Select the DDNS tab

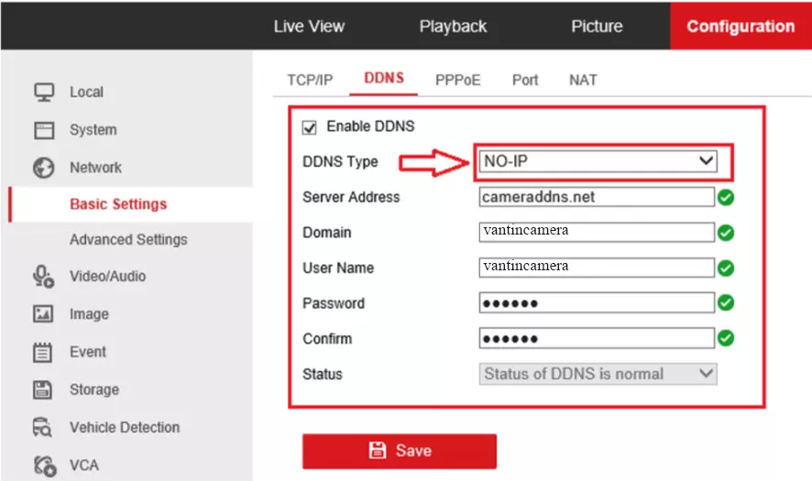[384, 78]
